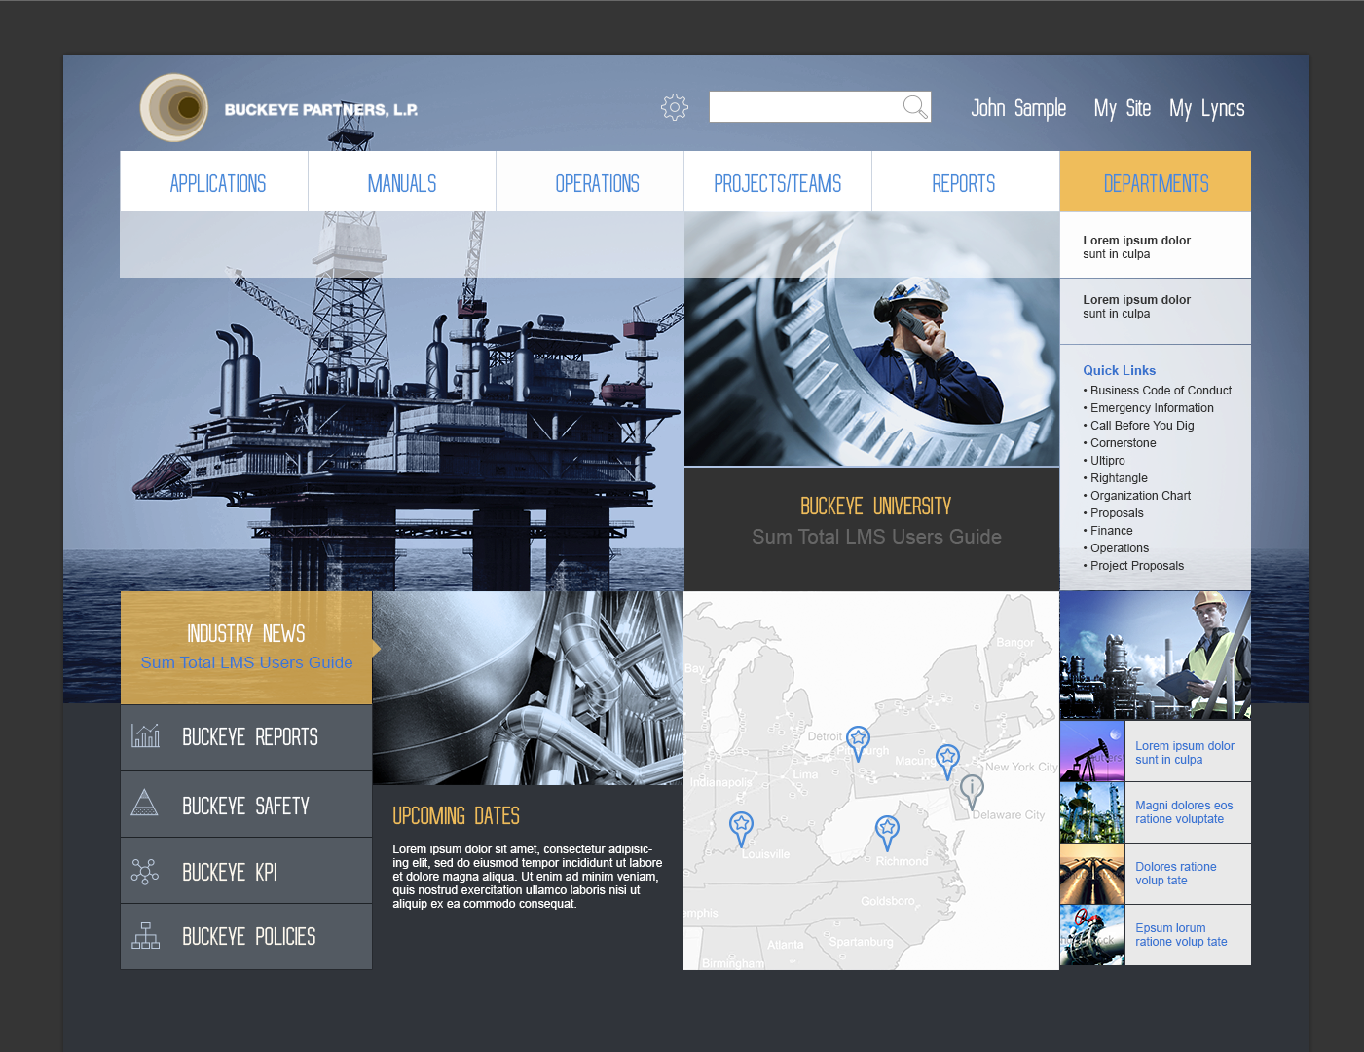Click the Upcoming Dates heading
The height and width of the screenshot is (1052, 1364).
(456, 816)
